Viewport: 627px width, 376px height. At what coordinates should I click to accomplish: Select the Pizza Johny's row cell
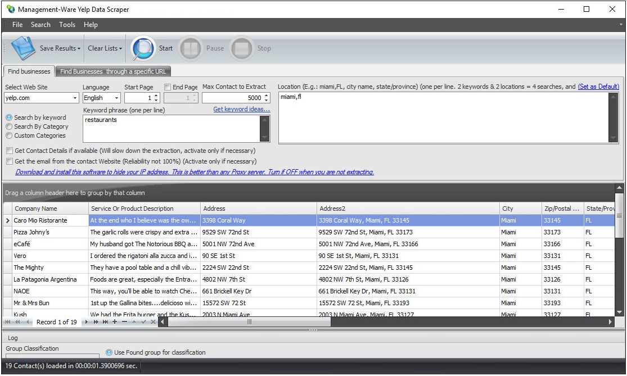point(51,232)
